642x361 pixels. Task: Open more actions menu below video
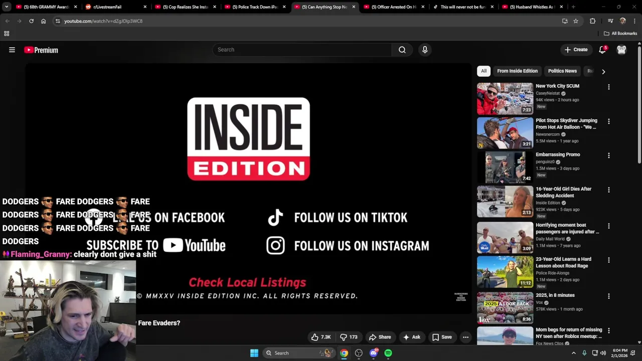465,337
